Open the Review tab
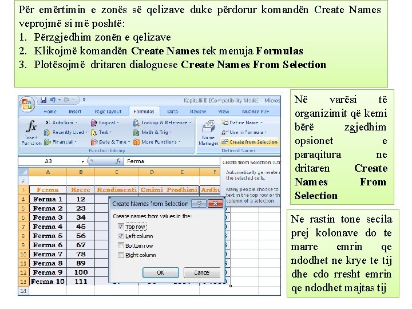Image resolution: width=412 pixels, height=309 pixels. (198, 112)
